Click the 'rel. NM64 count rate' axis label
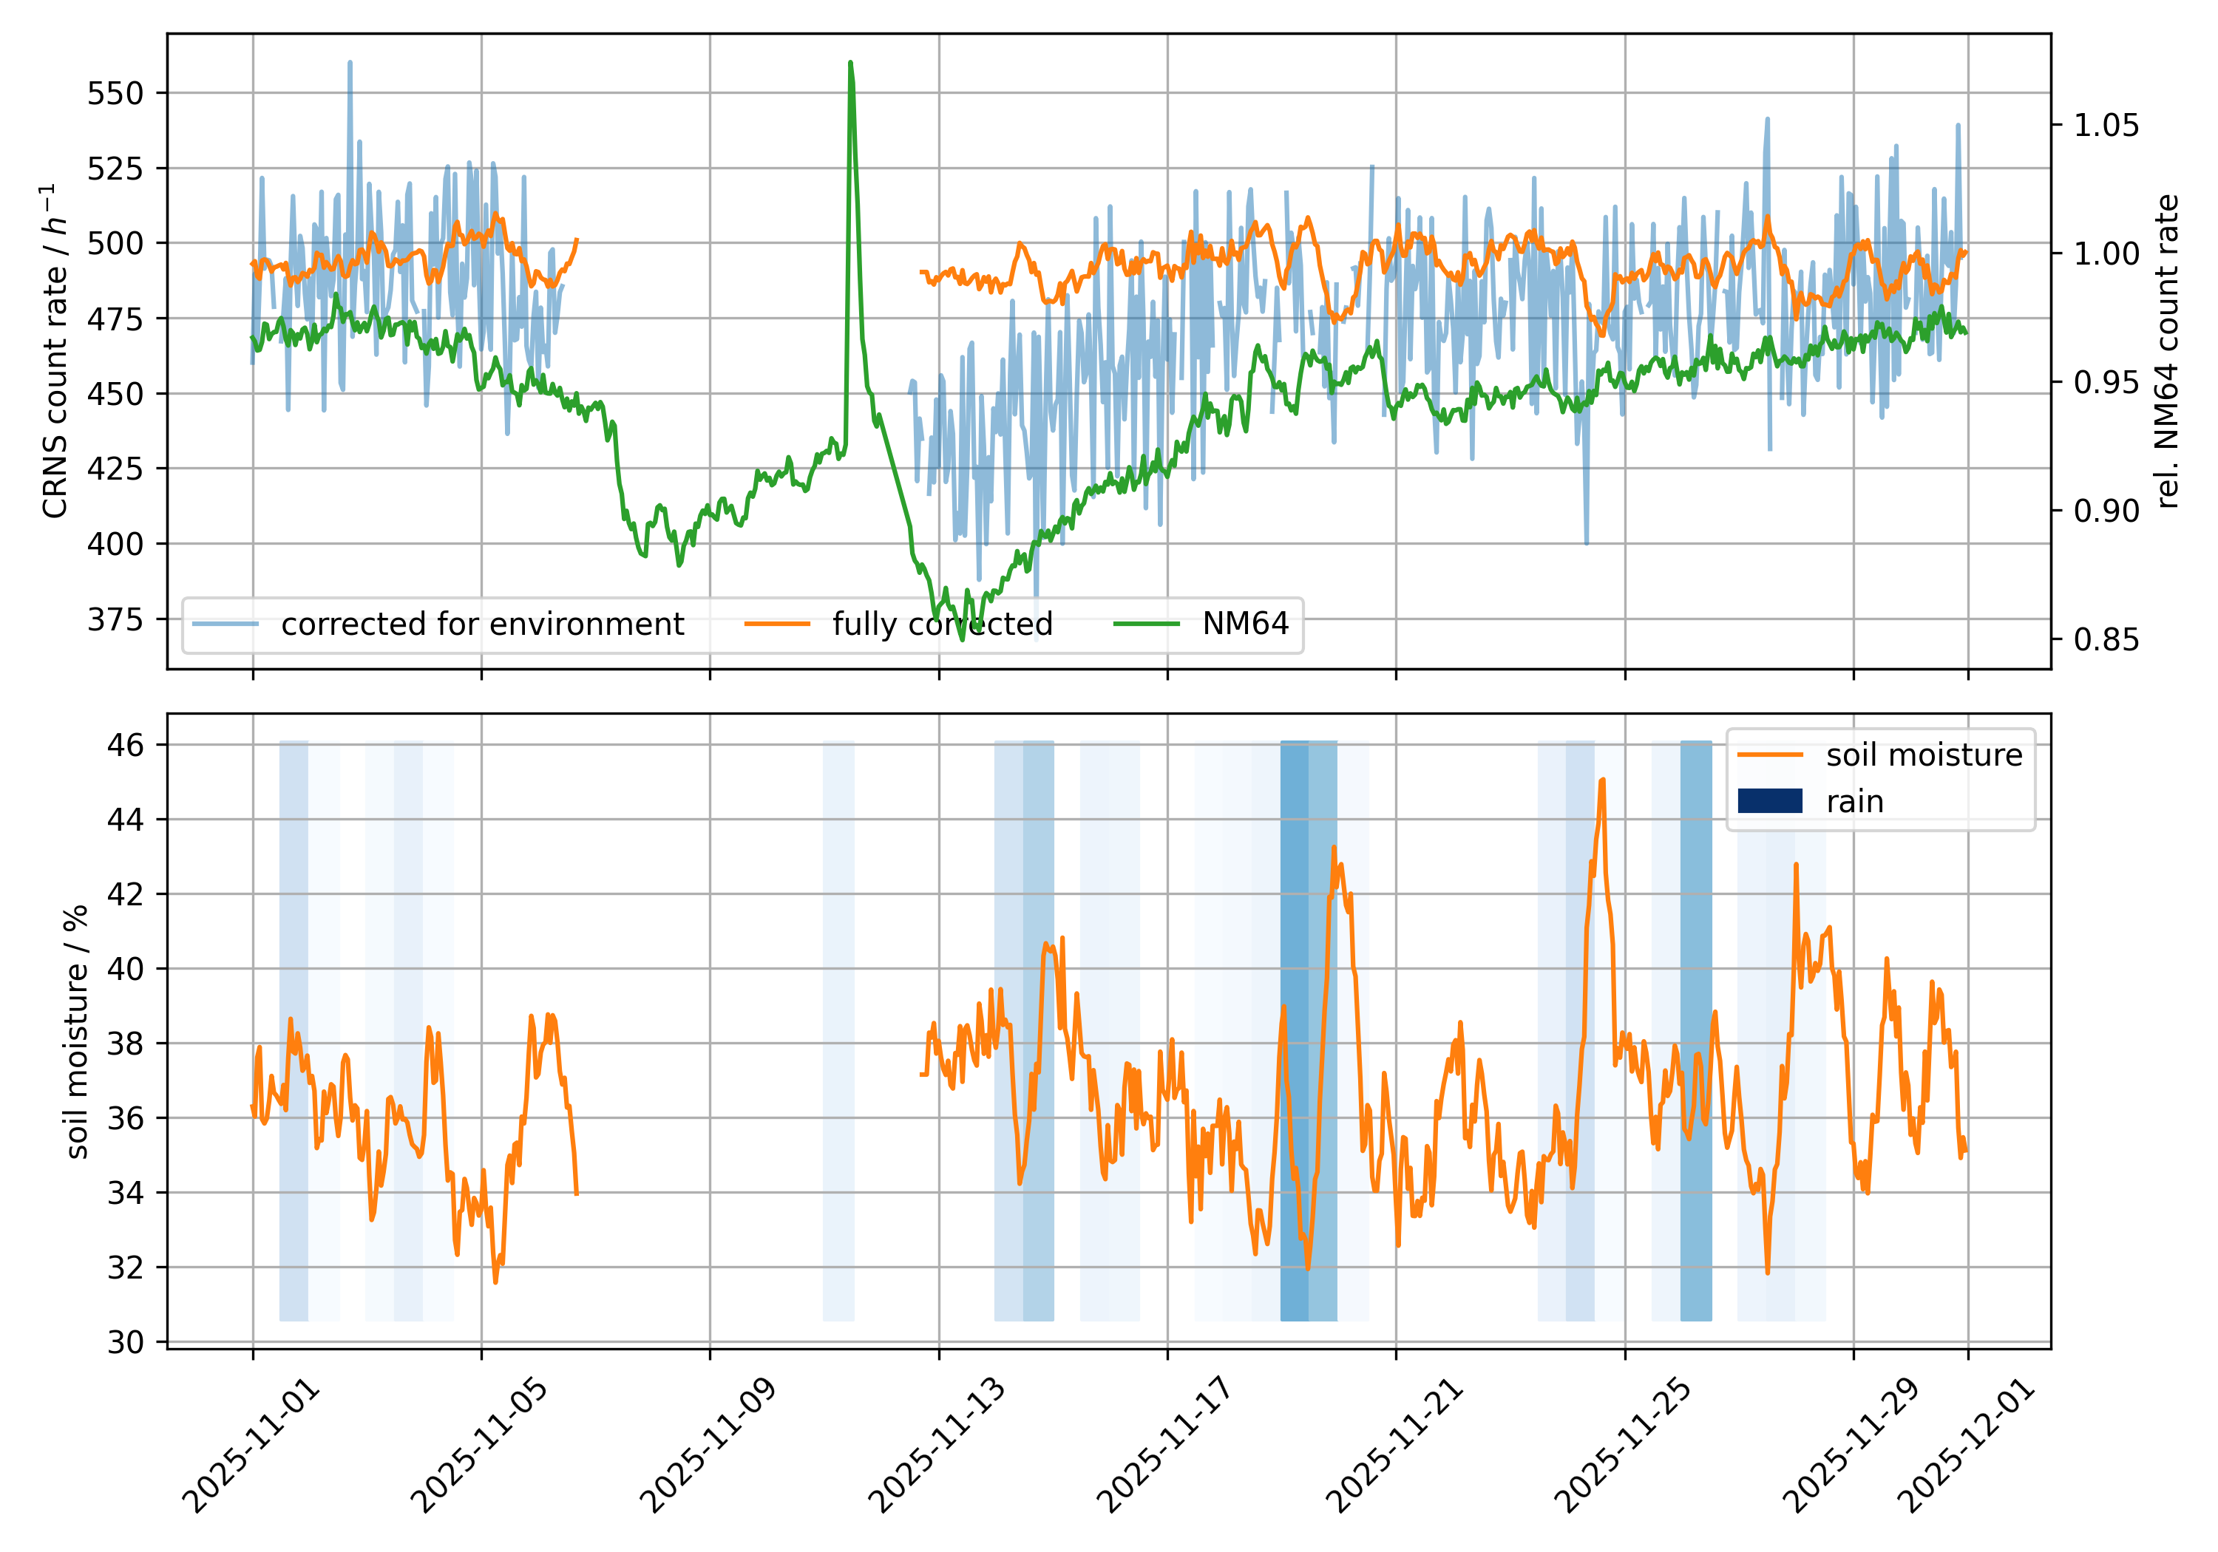2218x1552 pixels. tap(2167, 352)
